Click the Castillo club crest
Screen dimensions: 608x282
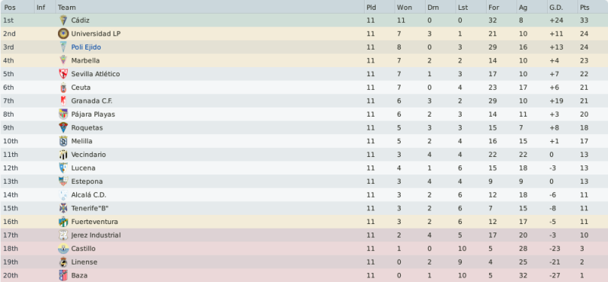click(x=63, y=248)
